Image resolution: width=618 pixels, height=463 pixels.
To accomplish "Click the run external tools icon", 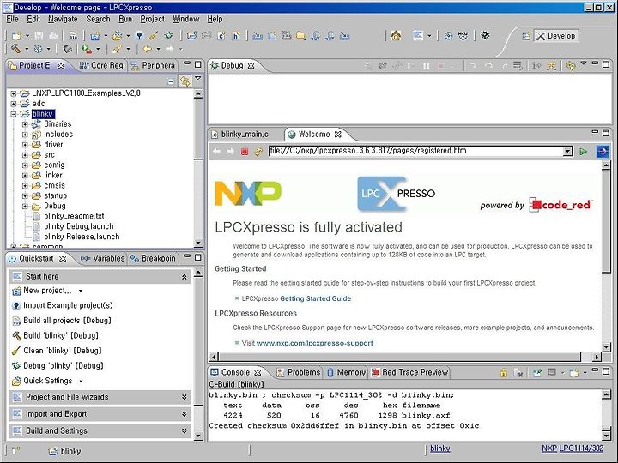I will coord(87,49).
